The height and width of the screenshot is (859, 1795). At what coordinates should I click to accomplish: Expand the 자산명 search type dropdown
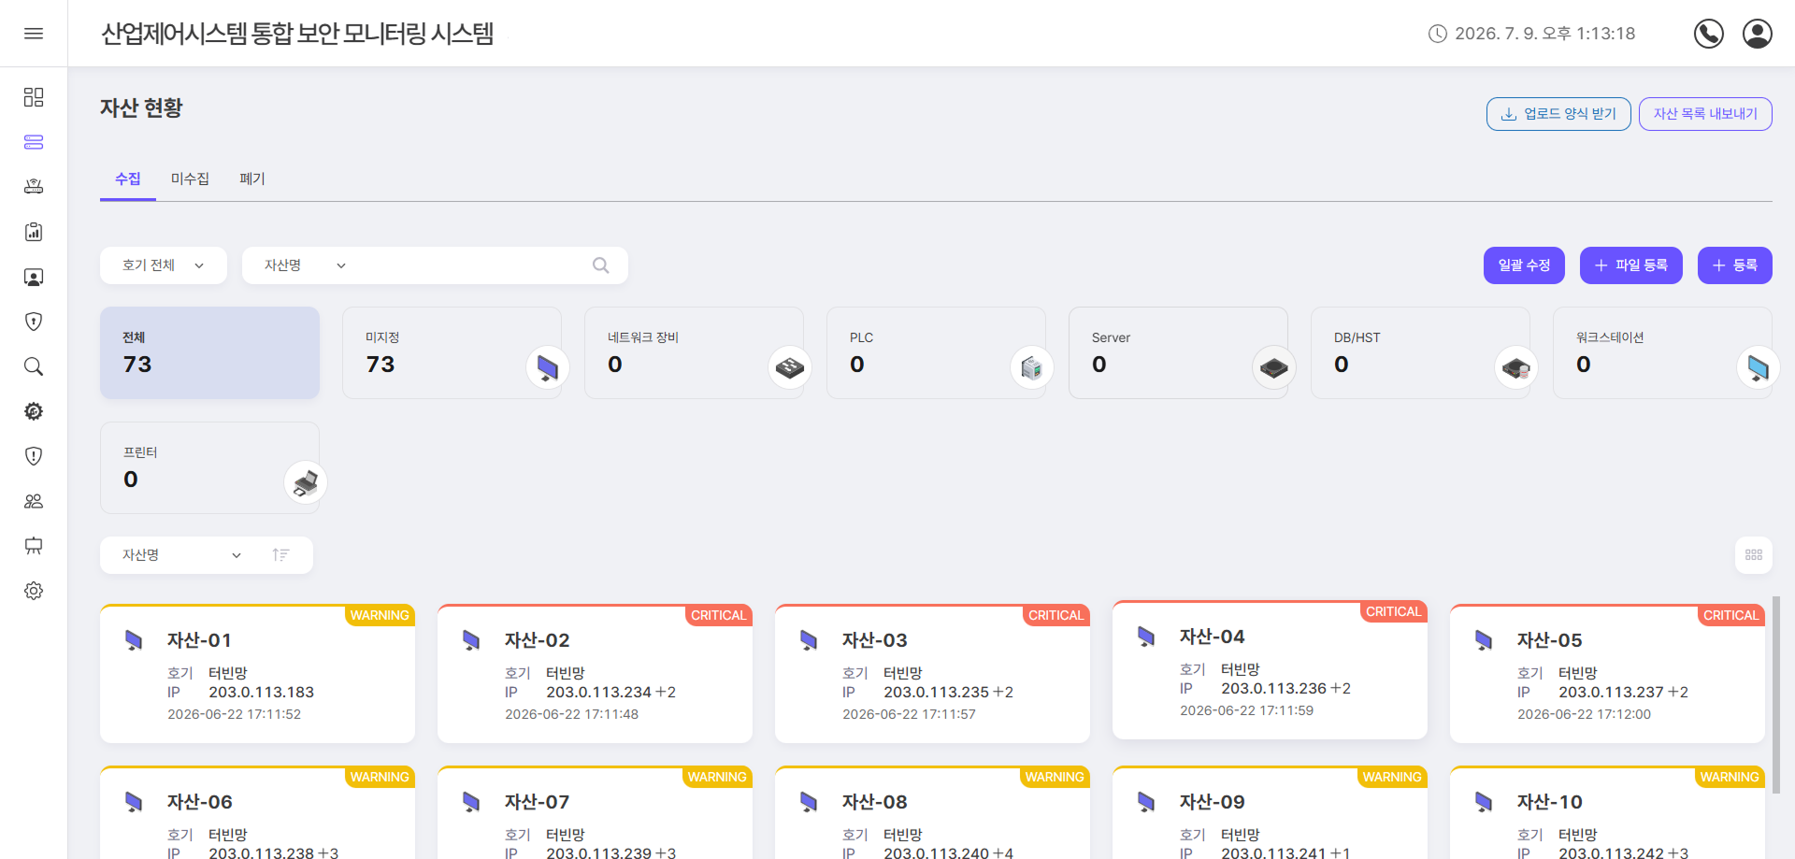[x=306, y=265]
